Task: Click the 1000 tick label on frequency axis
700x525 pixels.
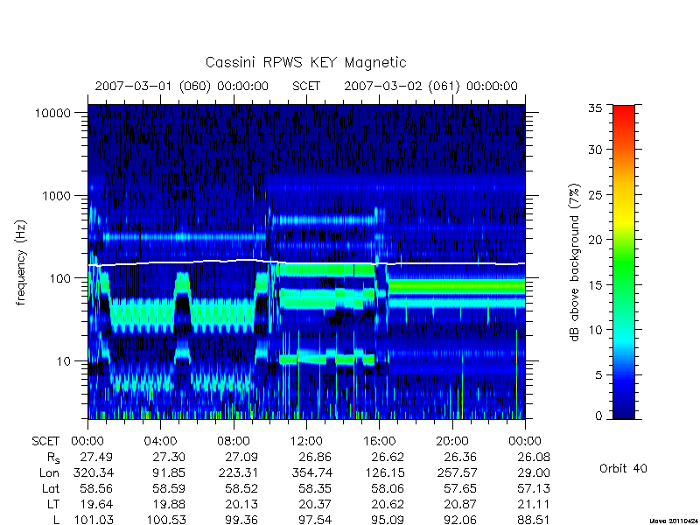Action: (56, 195)
